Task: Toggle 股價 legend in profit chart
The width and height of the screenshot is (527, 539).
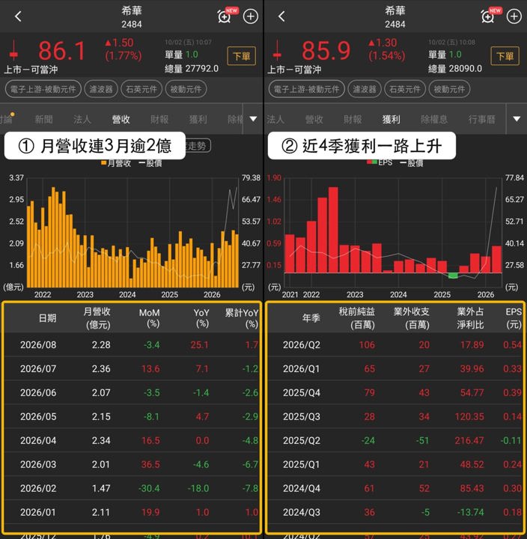Action: [x=412, y=163]
